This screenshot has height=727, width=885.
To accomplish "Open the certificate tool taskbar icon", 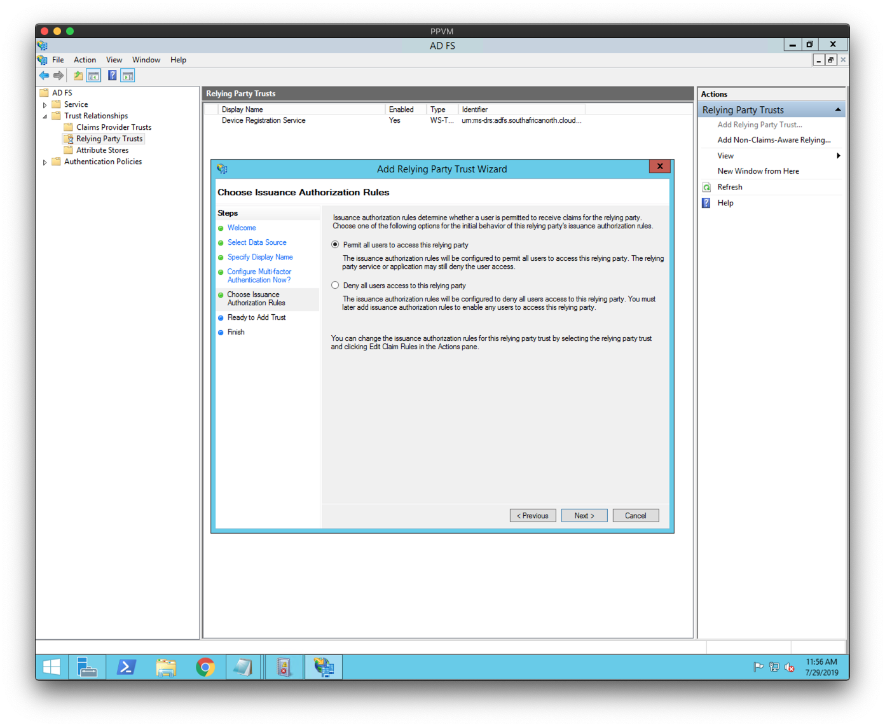I will click(x=284, y=667).
